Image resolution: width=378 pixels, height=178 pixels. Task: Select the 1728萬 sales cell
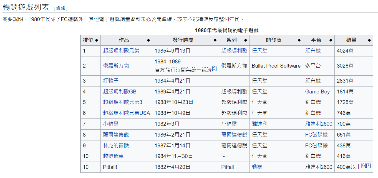click(x=354, y=102)
